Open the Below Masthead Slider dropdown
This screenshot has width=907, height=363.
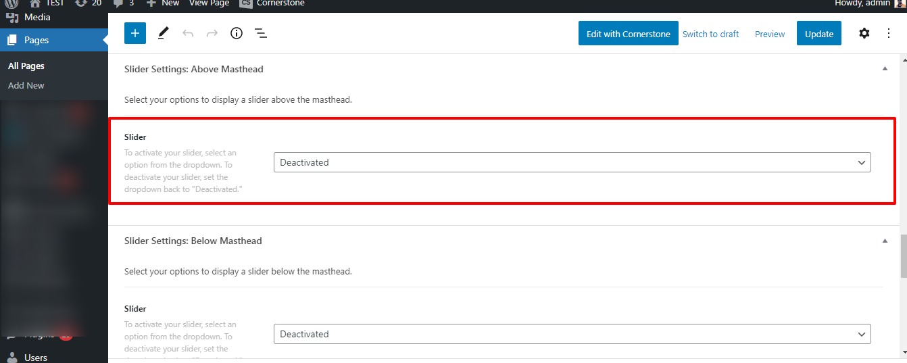[572, 334]
